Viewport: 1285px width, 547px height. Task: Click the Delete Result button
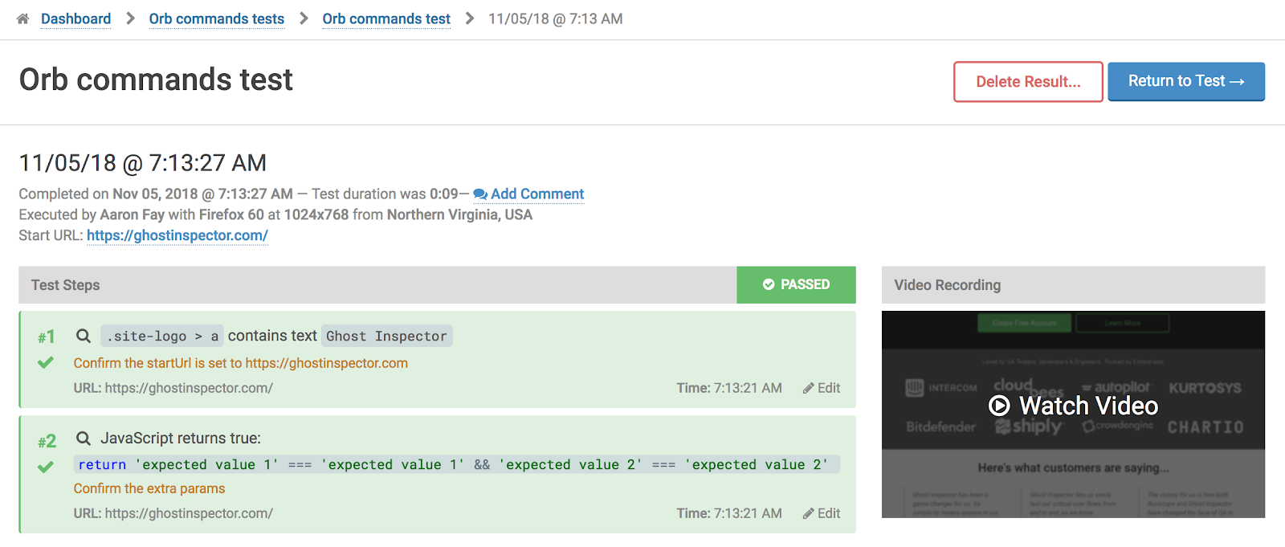tap(1027, 81)
